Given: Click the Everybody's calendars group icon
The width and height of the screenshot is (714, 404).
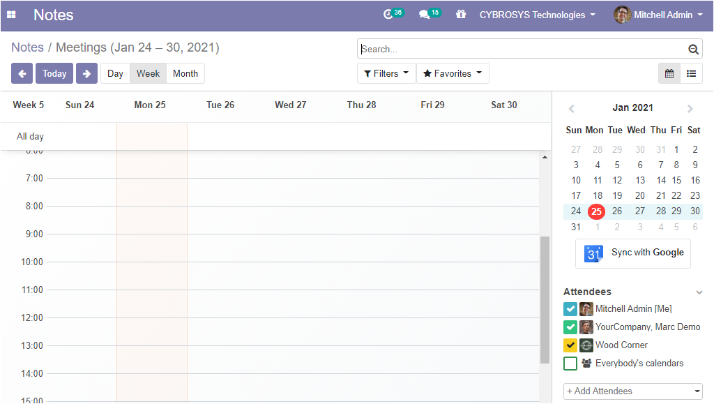Looking at the screenshot, I should pos(586,363).
